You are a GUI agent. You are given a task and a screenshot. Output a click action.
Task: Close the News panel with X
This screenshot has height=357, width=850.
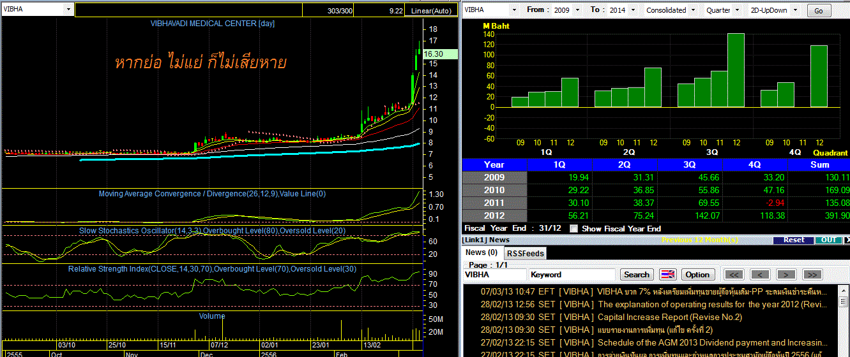pyautogui.click(x=847, y=240)
